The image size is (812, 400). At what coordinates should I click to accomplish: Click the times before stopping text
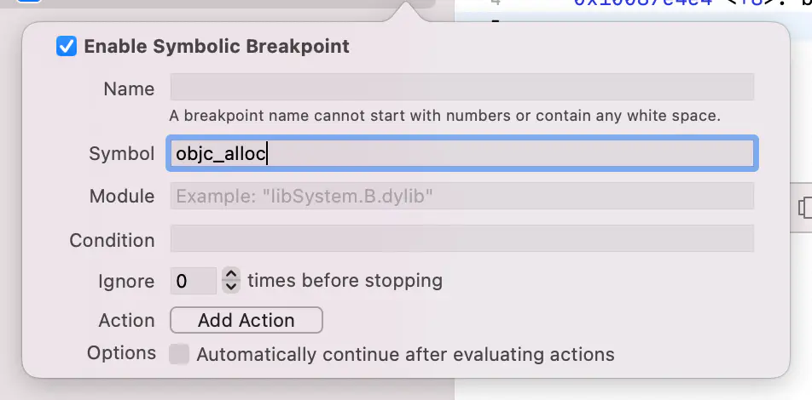[345, 281]
